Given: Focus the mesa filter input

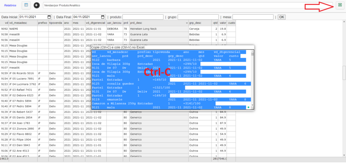Looking at the screenshot, I should (253, 17).
